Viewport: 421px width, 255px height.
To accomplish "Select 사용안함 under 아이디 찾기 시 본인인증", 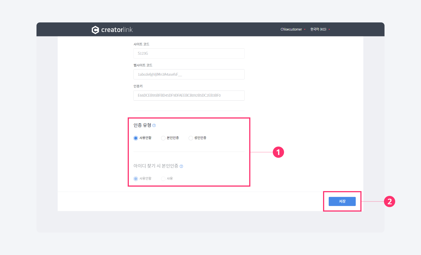I will (136, 179).
